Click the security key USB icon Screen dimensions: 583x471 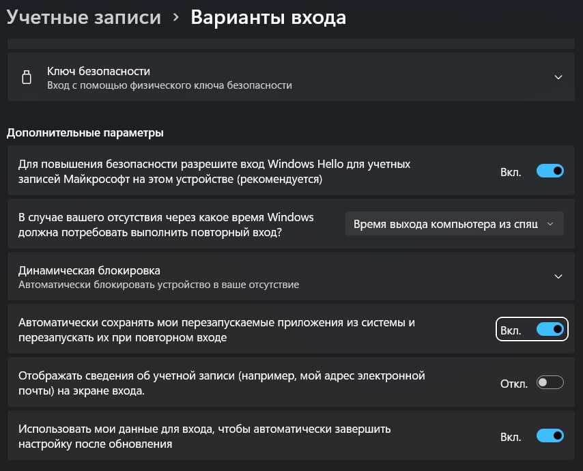coord(27,78)
